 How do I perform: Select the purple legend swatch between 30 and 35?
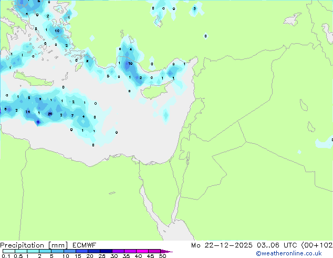click(118, 251)
